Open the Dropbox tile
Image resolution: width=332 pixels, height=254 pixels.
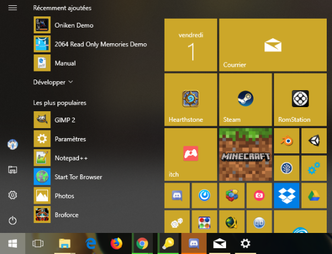click(x=286, y=195)
